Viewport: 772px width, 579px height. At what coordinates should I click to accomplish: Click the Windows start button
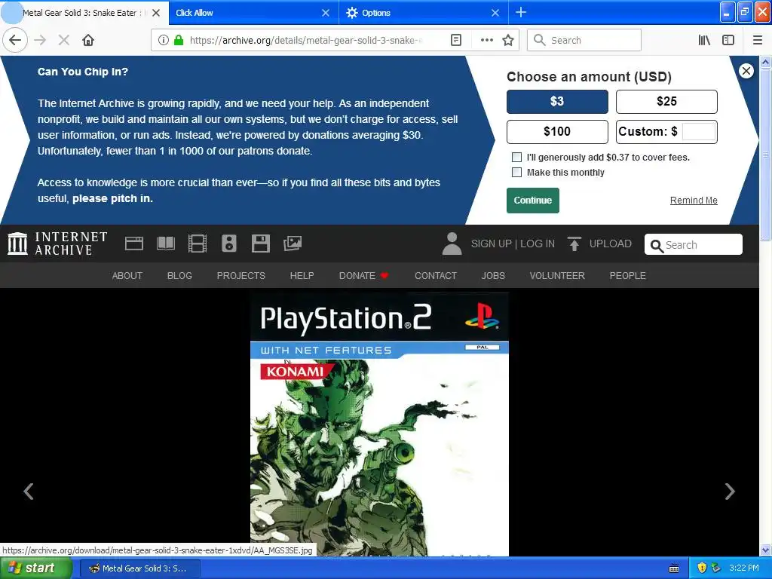click(x=35, y=568)
